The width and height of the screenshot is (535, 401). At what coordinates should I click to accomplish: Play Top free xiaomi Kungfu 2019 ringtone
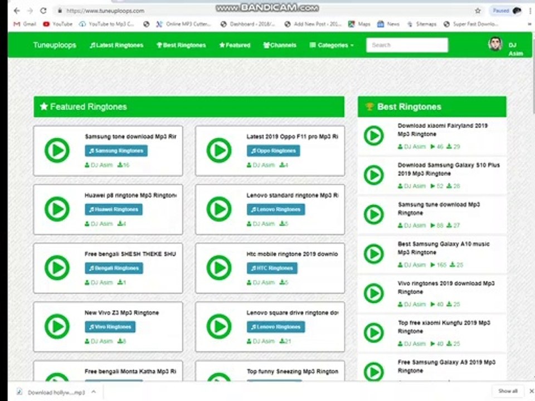(x=374, y=332)
